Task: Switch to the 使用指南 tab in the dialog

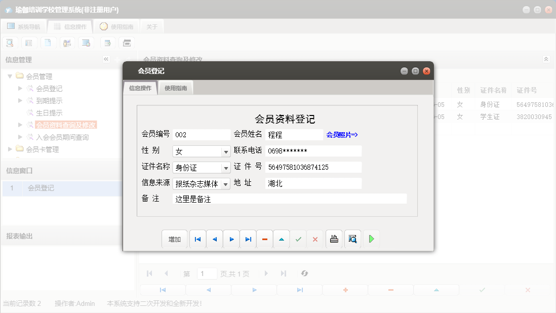Action: click(176, 87)
